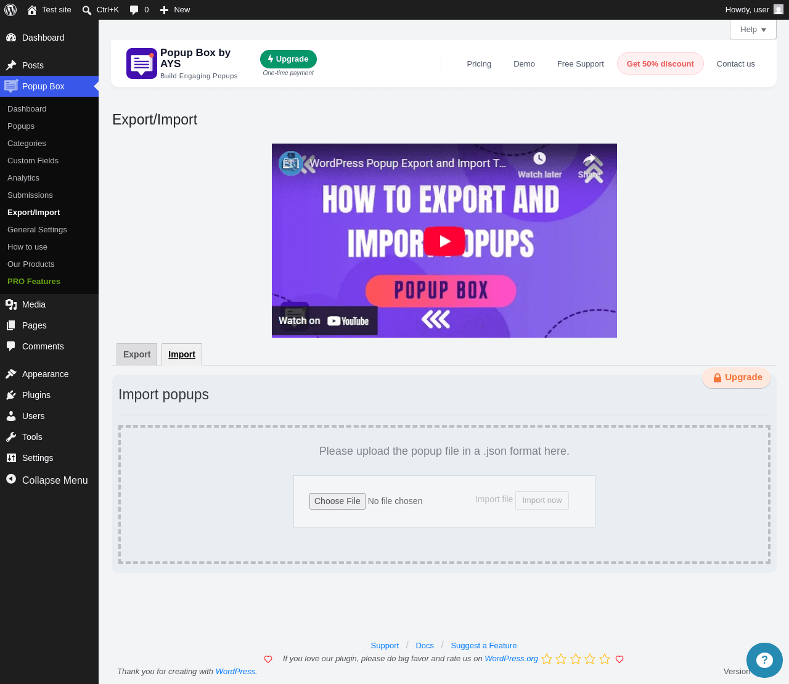Click the WordPress link in footer credit

click(235, 672)
